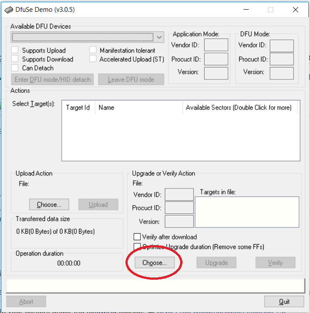Toggle the Manifestation tolerant checkbox

[x=93, y=50]
